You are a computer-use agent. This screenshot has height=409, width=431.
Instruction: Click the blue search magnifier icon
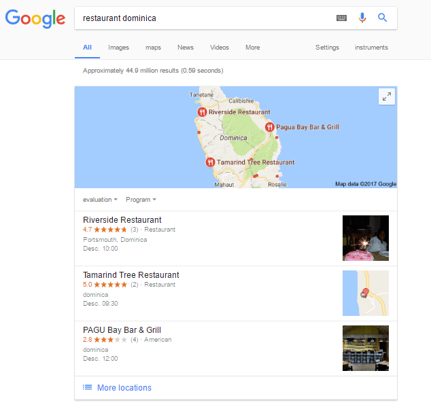point(382,18)
